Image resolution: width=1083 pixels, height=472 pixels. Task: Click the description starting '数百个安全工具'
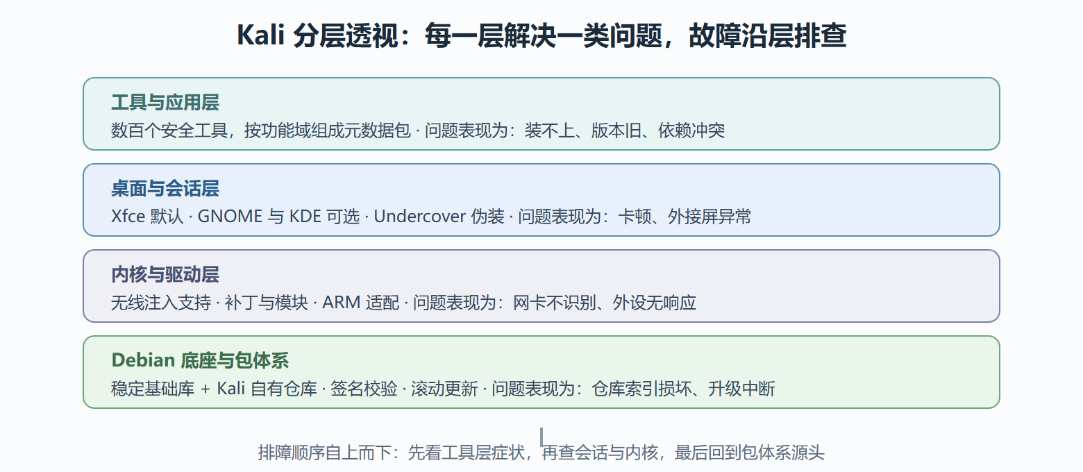click(x=418, y=130)
